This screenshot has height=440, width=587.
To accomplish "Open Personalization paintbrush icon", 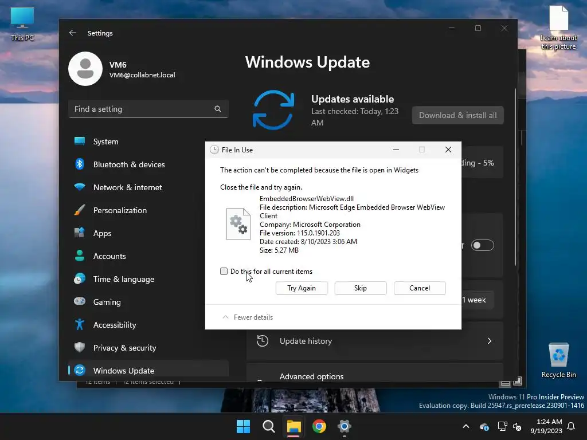I will coord(79,210).
